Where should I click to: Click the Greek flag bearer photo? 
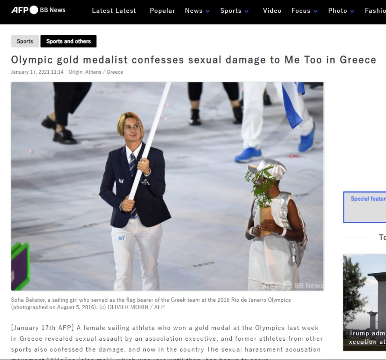coord(167,186)
